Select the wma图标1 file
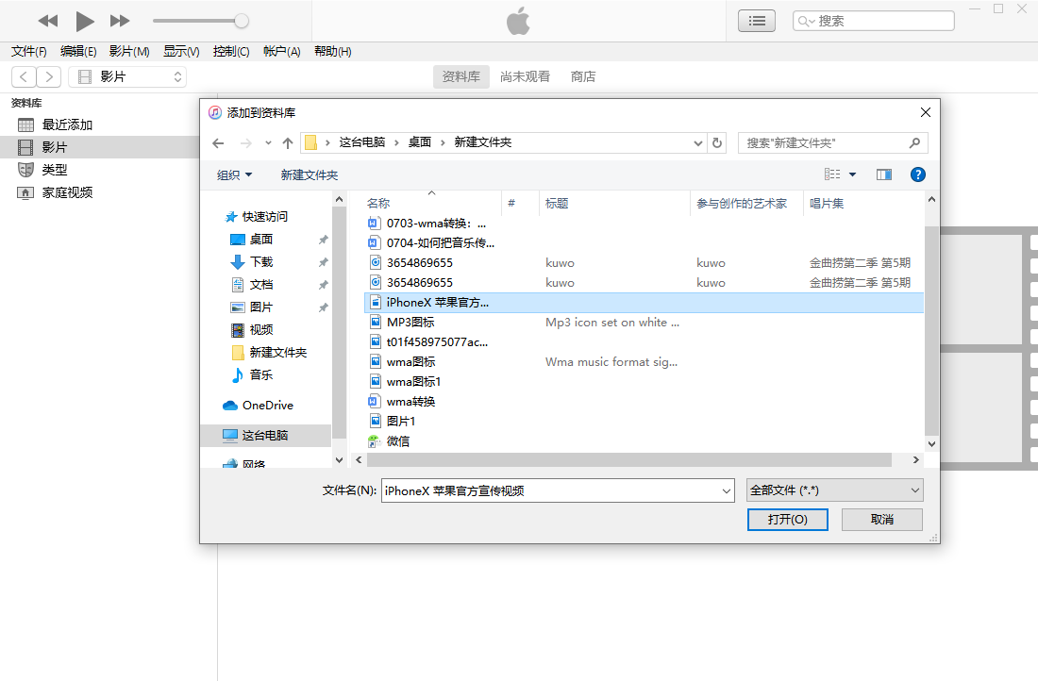The height and width of the screenshot is (681, 1038). (413, 382)
